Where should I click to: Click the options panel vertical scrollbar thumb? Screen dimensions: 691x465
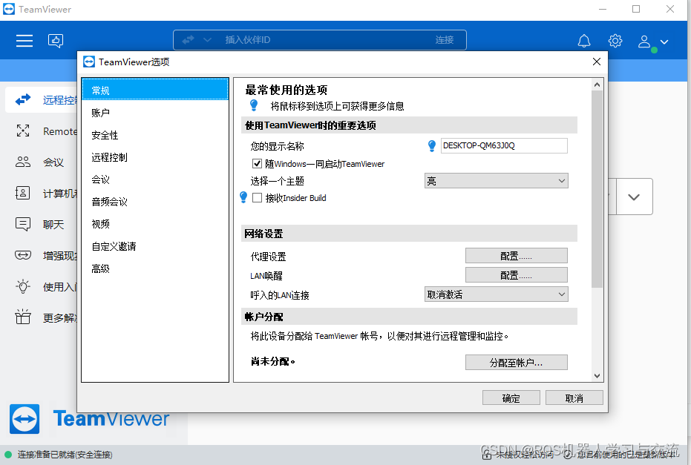click(597, 189)
